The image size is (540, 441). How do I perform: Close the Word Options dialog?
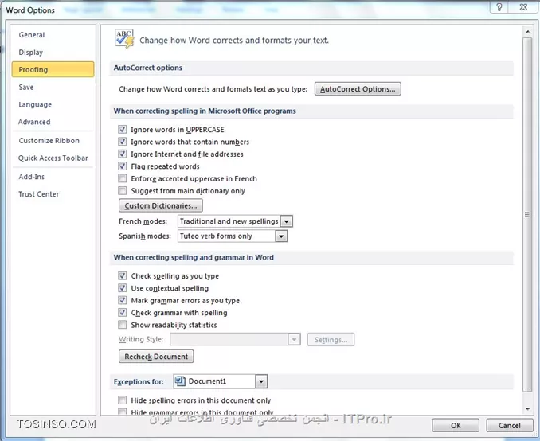[523, 7]
